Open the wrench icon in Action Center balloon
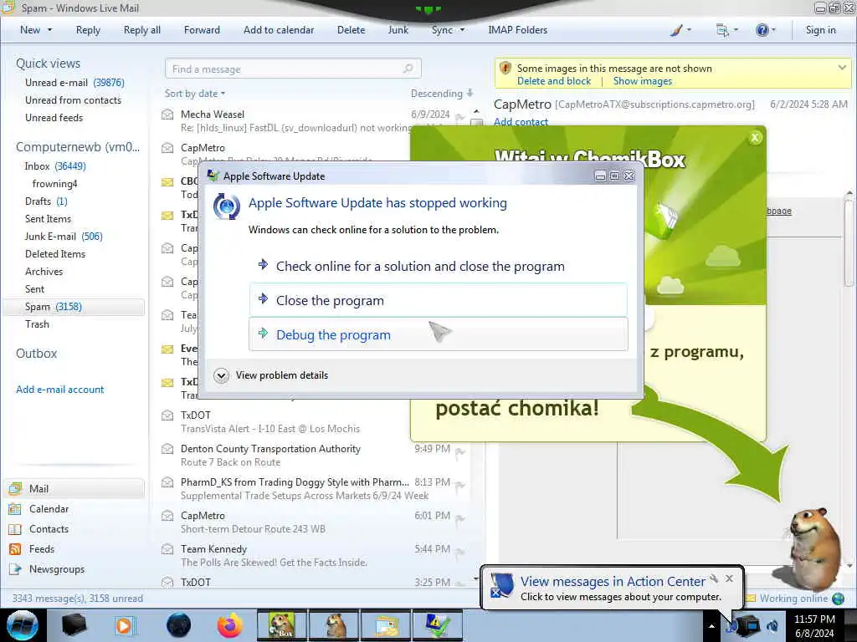Image resolution: width=857 pixels, height=642 pixels. click(714, 578)
